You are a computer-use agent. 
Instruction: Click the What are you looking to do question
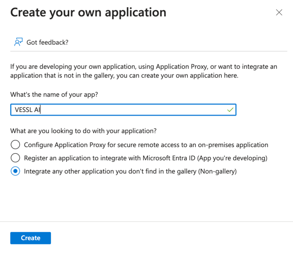tap(83, 131)
